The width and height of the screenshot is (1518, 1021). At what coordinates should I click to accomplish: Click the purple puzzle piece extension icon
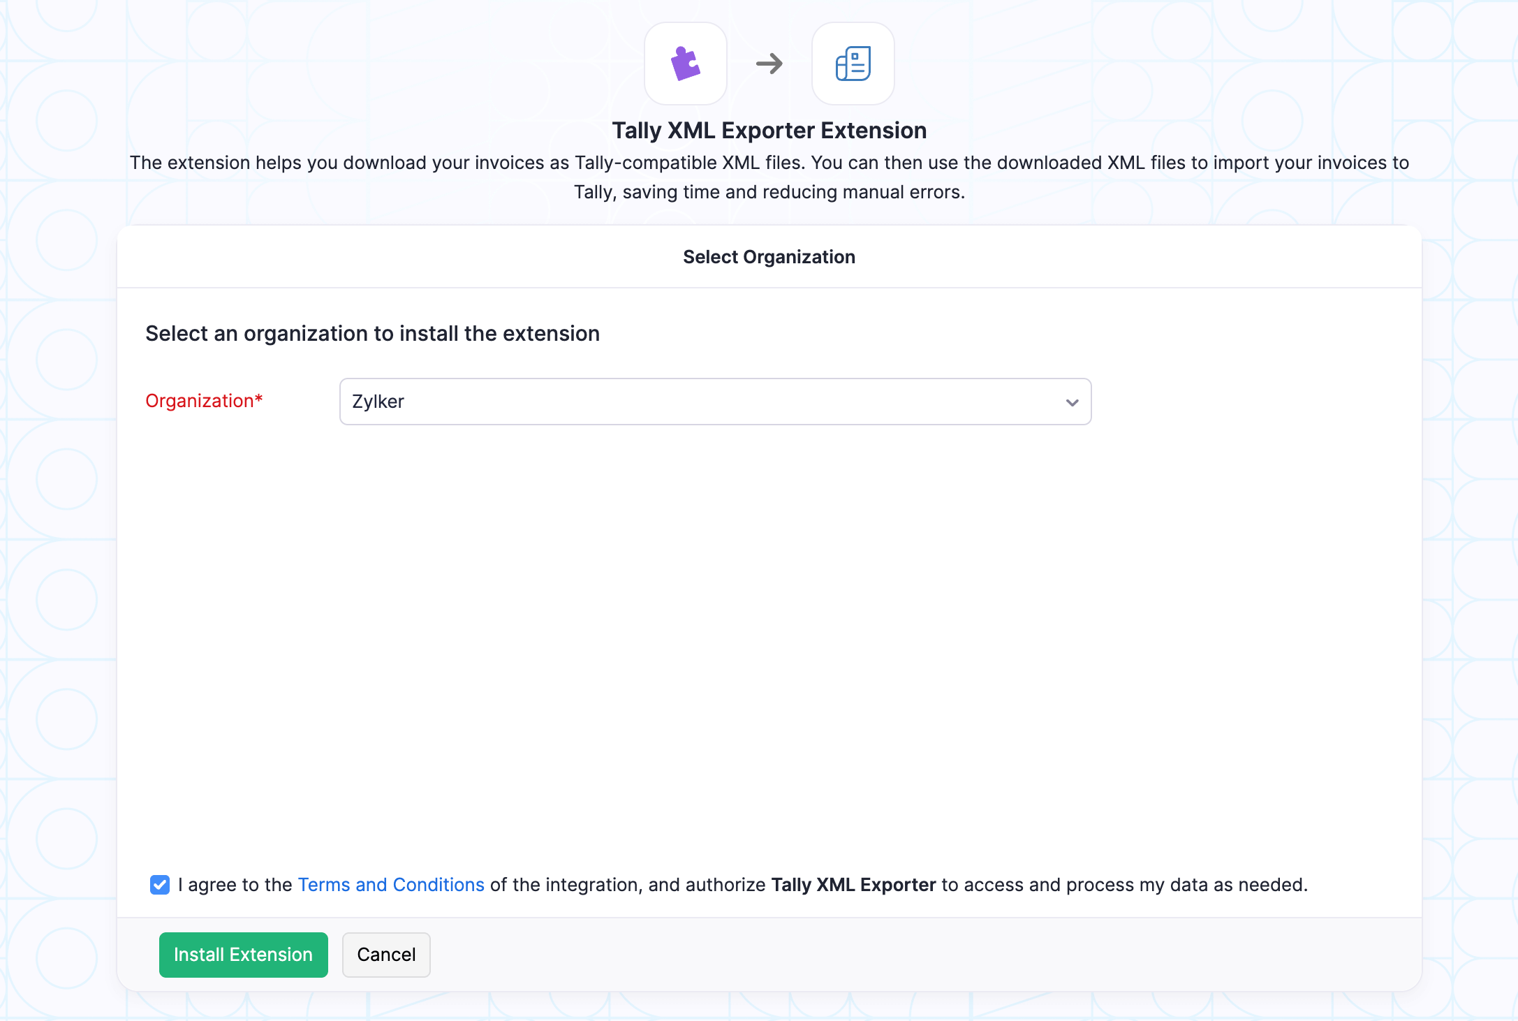(x=685, y=64)
